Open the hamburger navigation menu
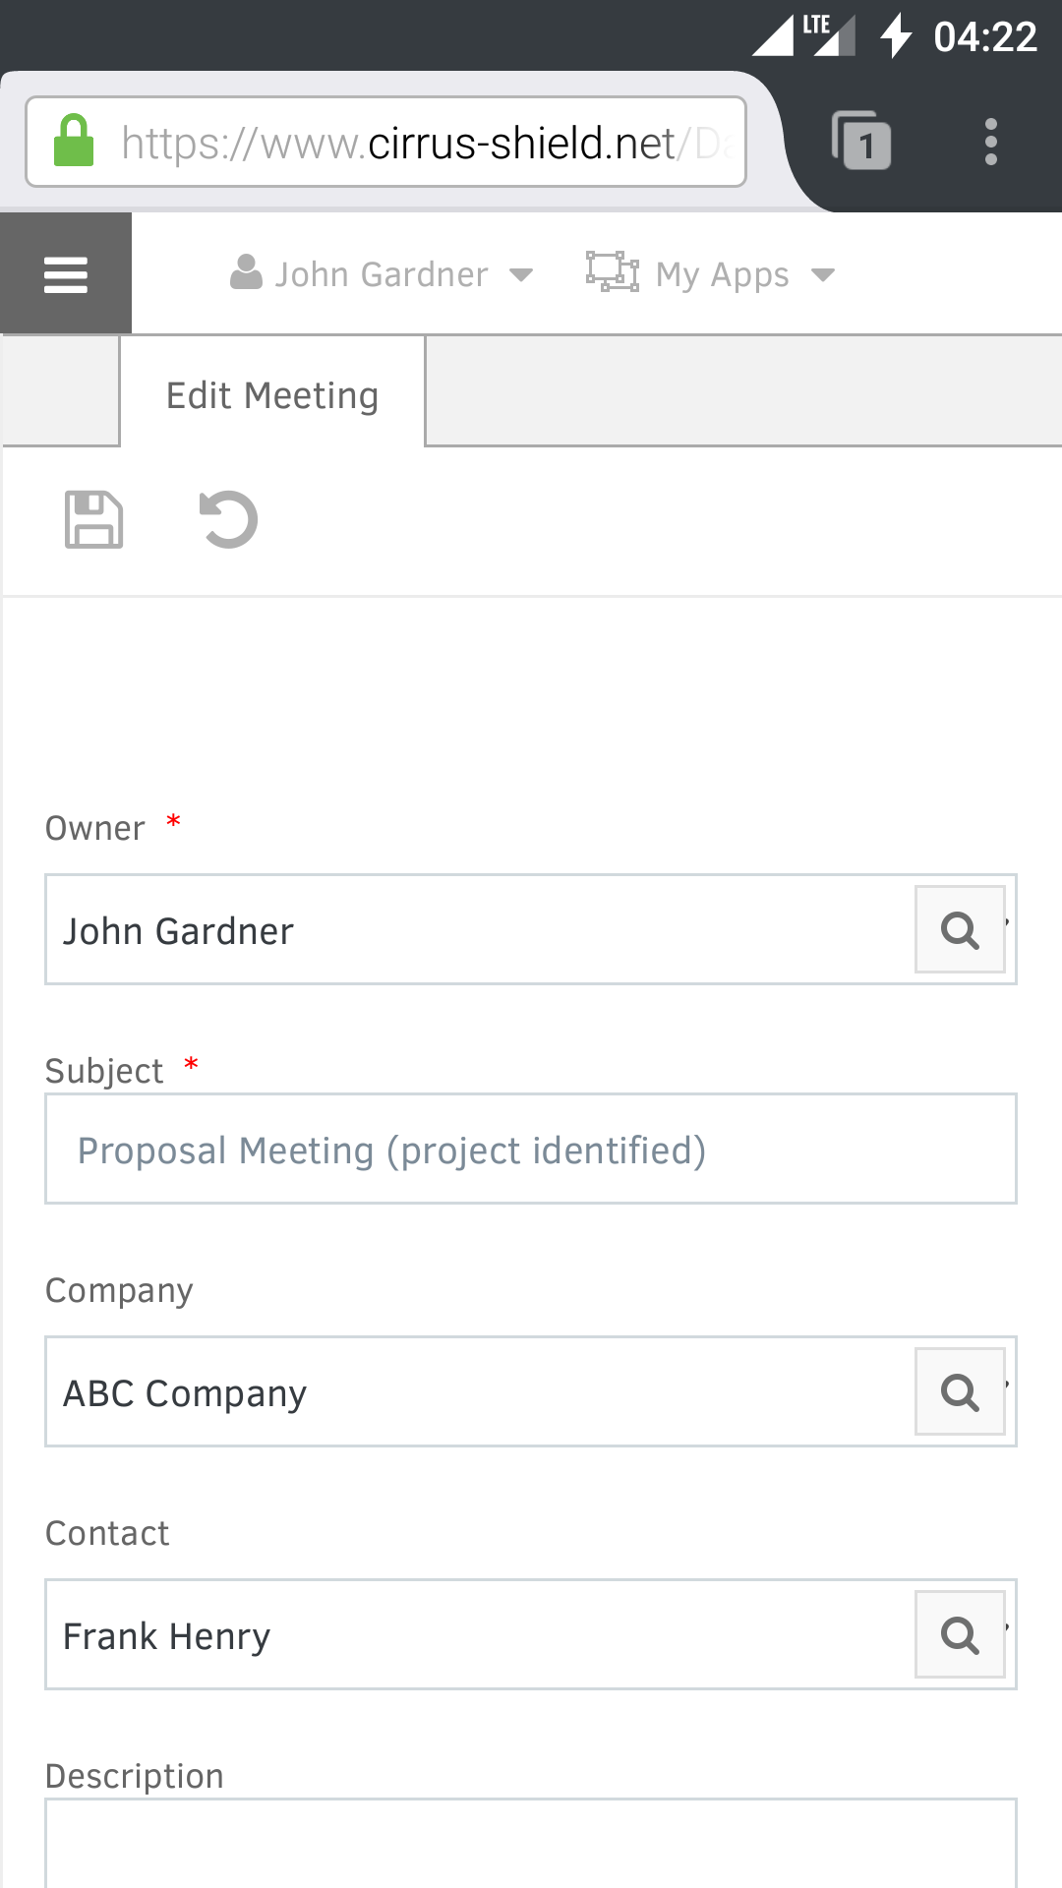 click(66, 274)
